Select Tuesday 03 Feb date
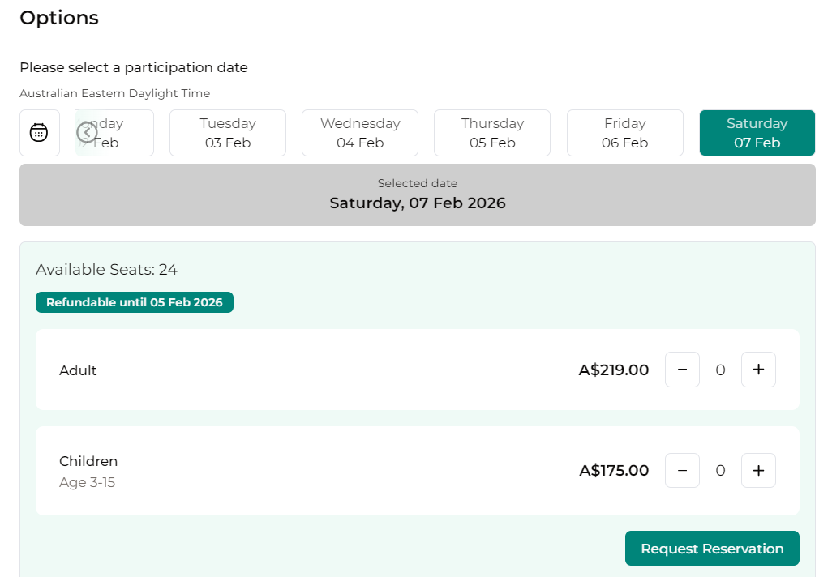This screenshot has width=832, height=577. pos(228,133)
